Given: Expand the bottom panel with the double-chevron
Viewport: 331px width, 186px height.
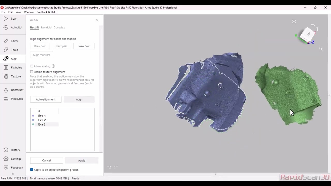Looking at the screenshot, I should pyautogui.click(x=216, y=174).
